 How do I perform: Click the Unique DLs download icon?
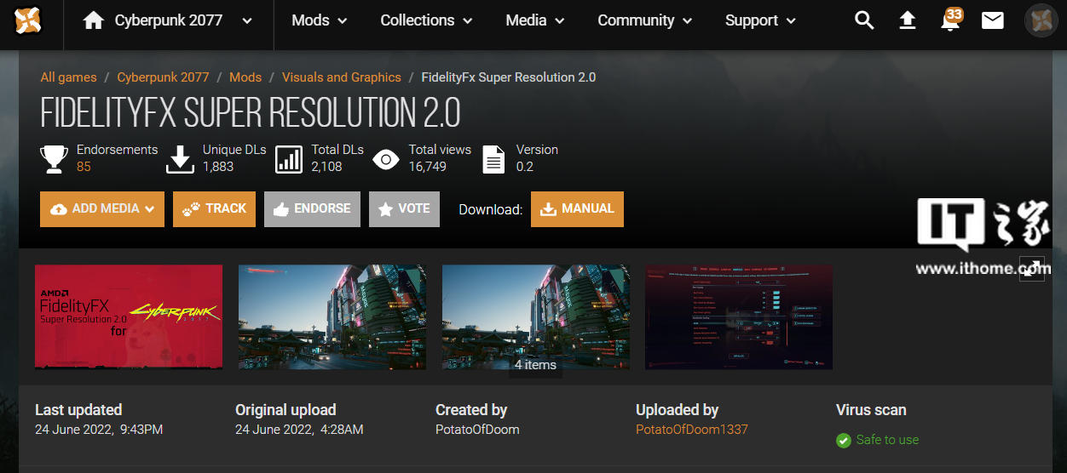click(180, 159)
